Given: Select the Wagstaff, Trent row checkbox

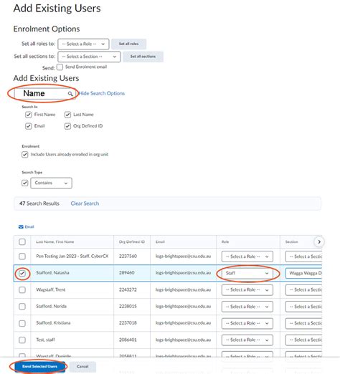Looking at the screenshot, I should [22, 289].
